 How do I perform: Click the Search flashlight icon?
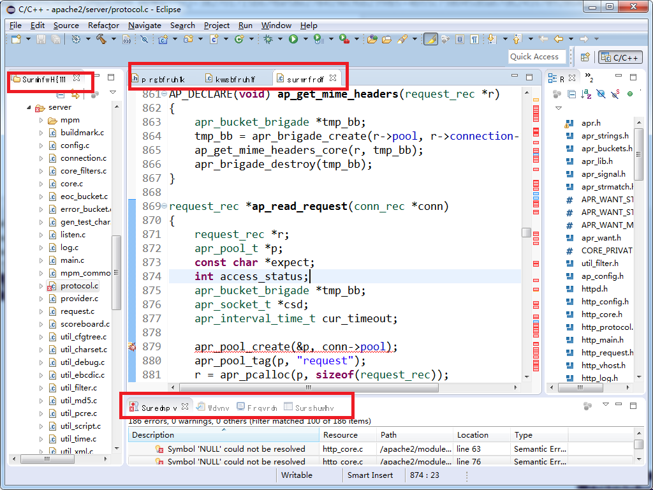tap(402, 39)
